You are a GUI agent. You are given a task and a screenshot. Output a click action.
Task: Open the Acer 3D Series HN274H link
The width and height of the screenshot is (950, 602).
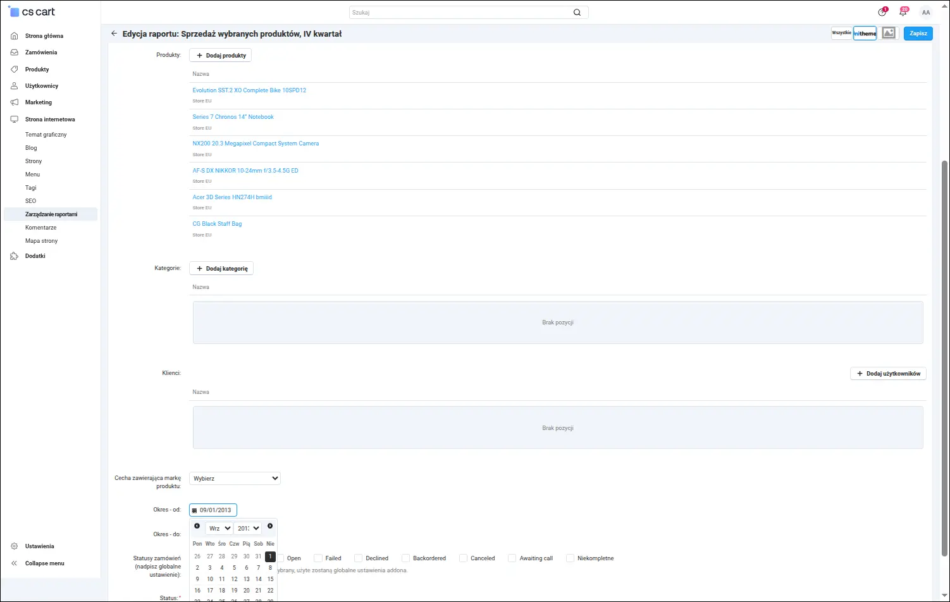click(232, 197)
